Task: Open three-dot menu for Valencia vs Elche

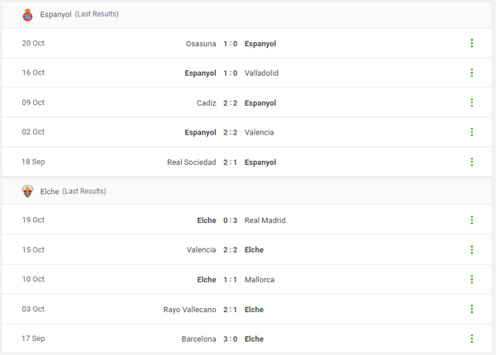Action: click(x=471, y=249)
